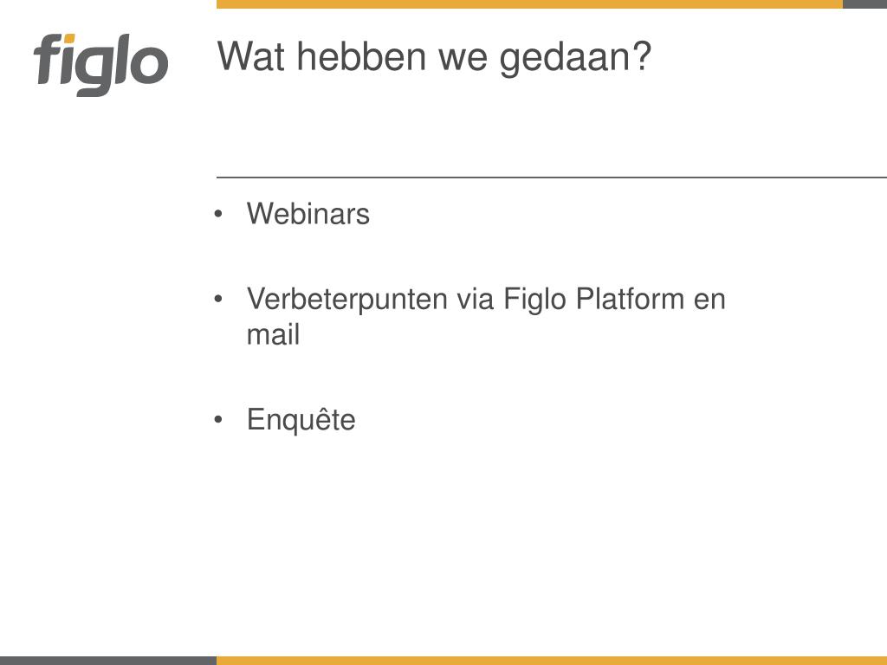Screen dimensions: 887x665
Task: Click the word 'Verbeterpunten'
Action: (347, 300)
